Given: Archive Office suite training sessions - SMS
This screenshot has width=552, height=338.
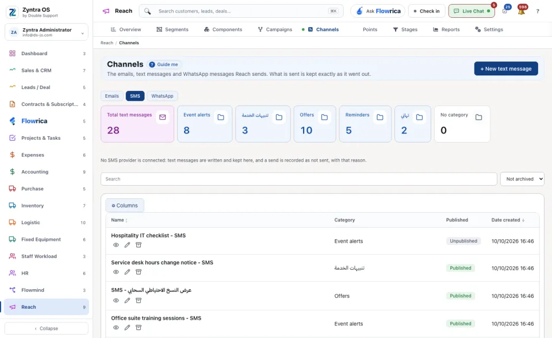Looking at the screenshot, I should coord(139,328).
